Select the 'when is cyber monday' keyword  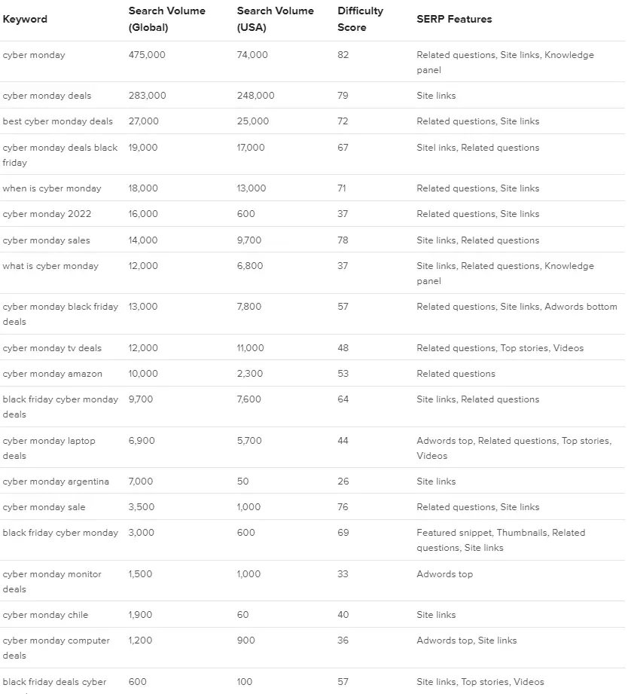52,188
